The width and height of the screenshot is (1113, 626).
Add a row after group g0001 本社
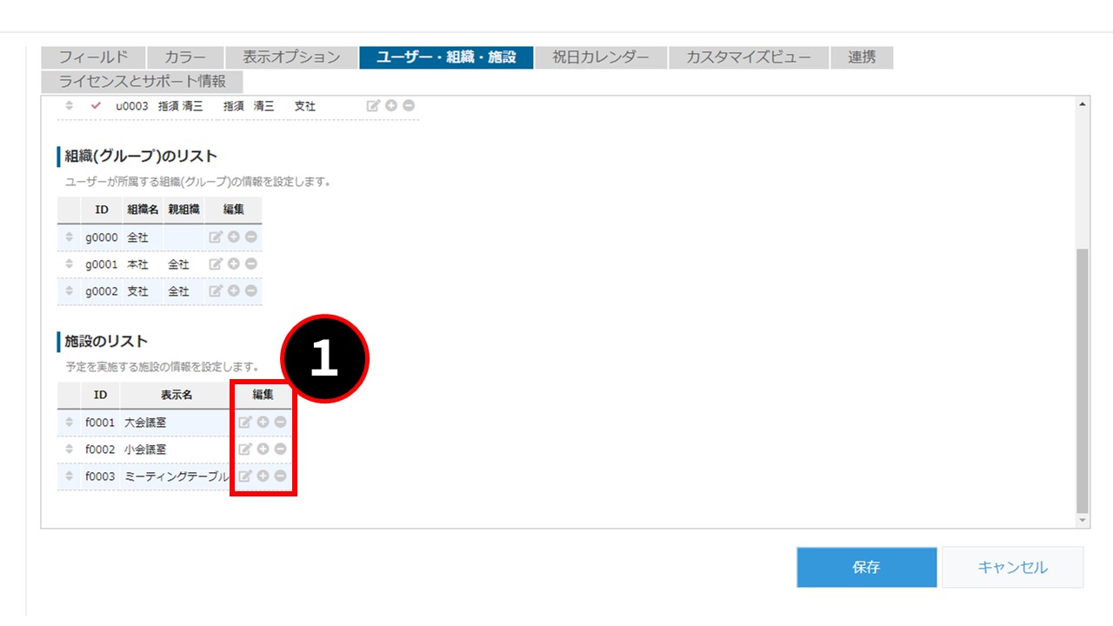tap(233, 263)
